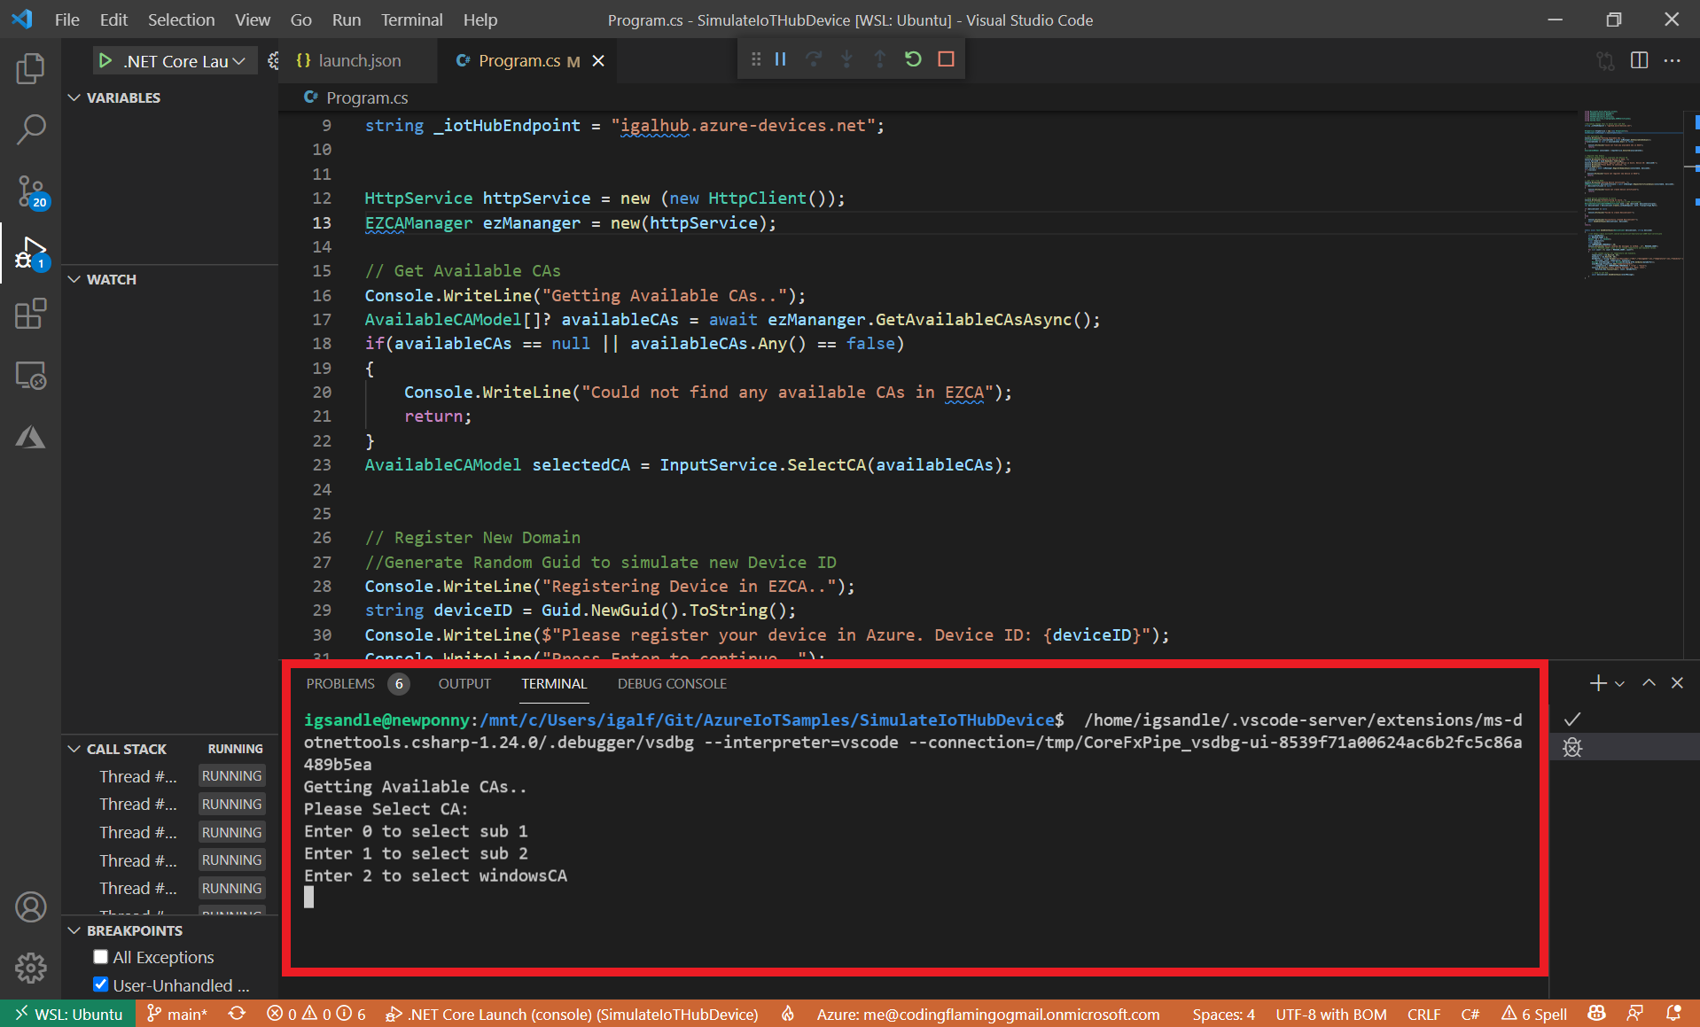
Task: Open new terminal profile dropdown arrow
Action: click(1619, 683)
